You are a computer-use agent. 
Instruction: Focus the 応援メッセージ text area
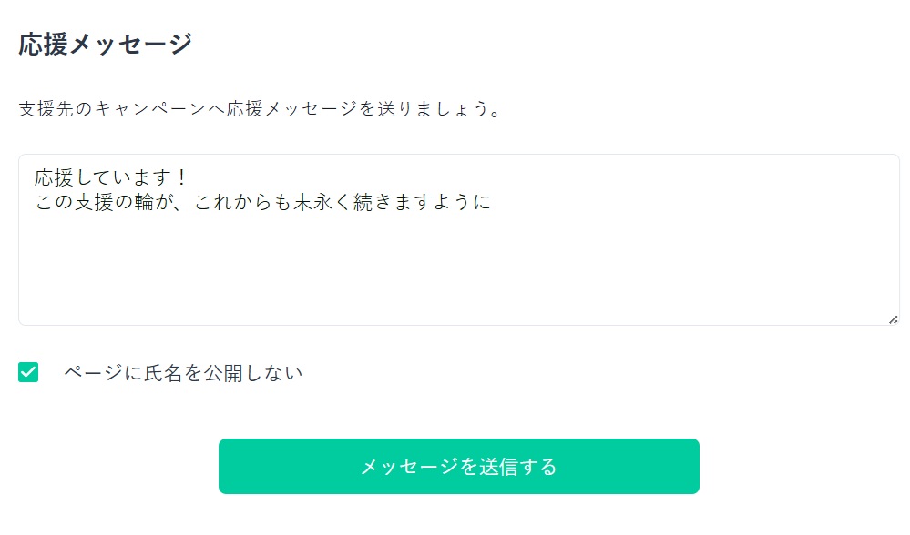(x=458, y=239)
